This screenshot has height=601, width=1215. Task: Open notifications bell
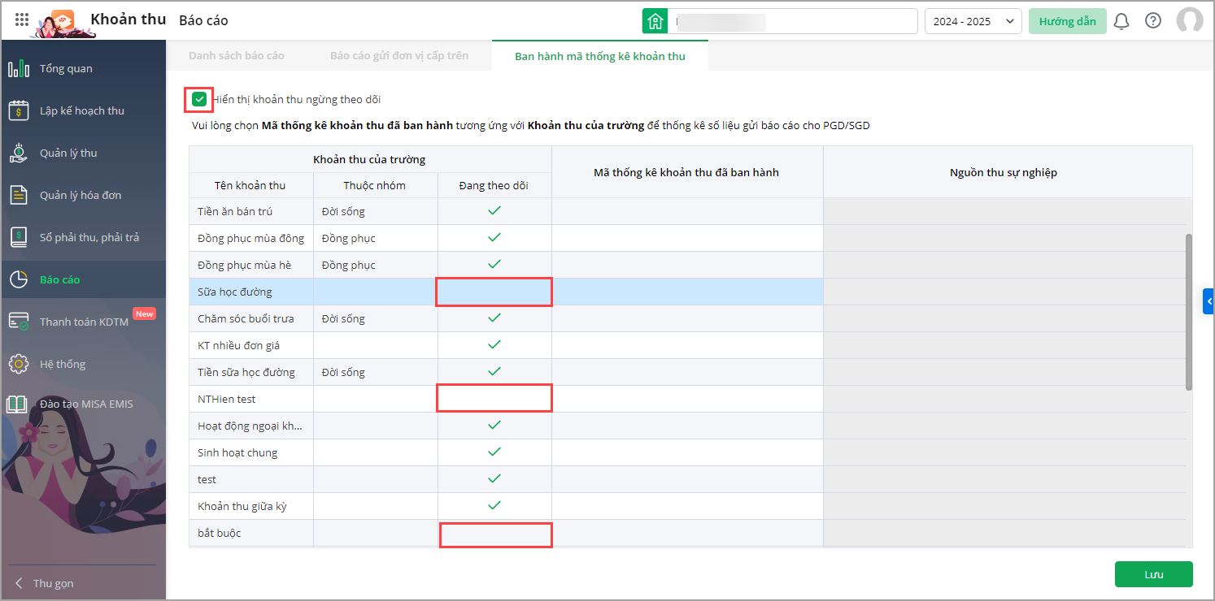tap(1121, 21)
